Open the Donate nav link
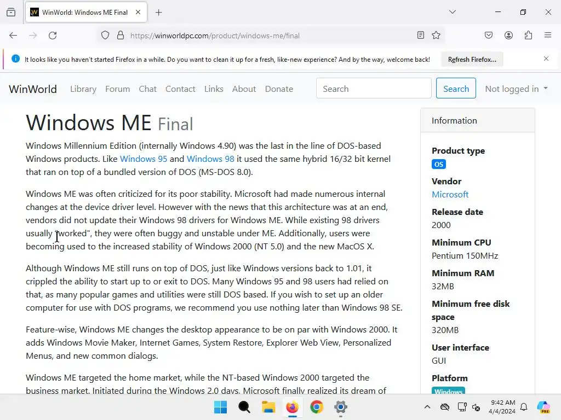This screenshot has height=420, width=561. (279, 89)
